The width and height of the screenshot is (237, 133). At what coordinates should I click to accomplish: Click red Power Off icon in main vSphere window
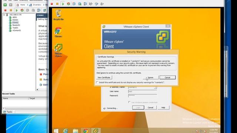[x=5, y=10]
